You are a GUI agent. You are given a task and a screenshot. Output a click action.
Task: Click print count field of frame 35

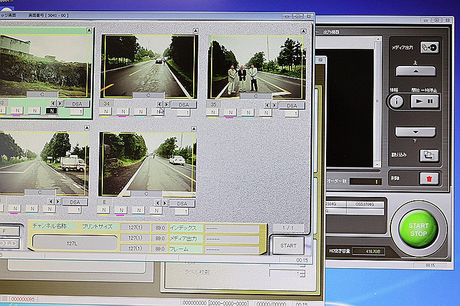[292, 114]
